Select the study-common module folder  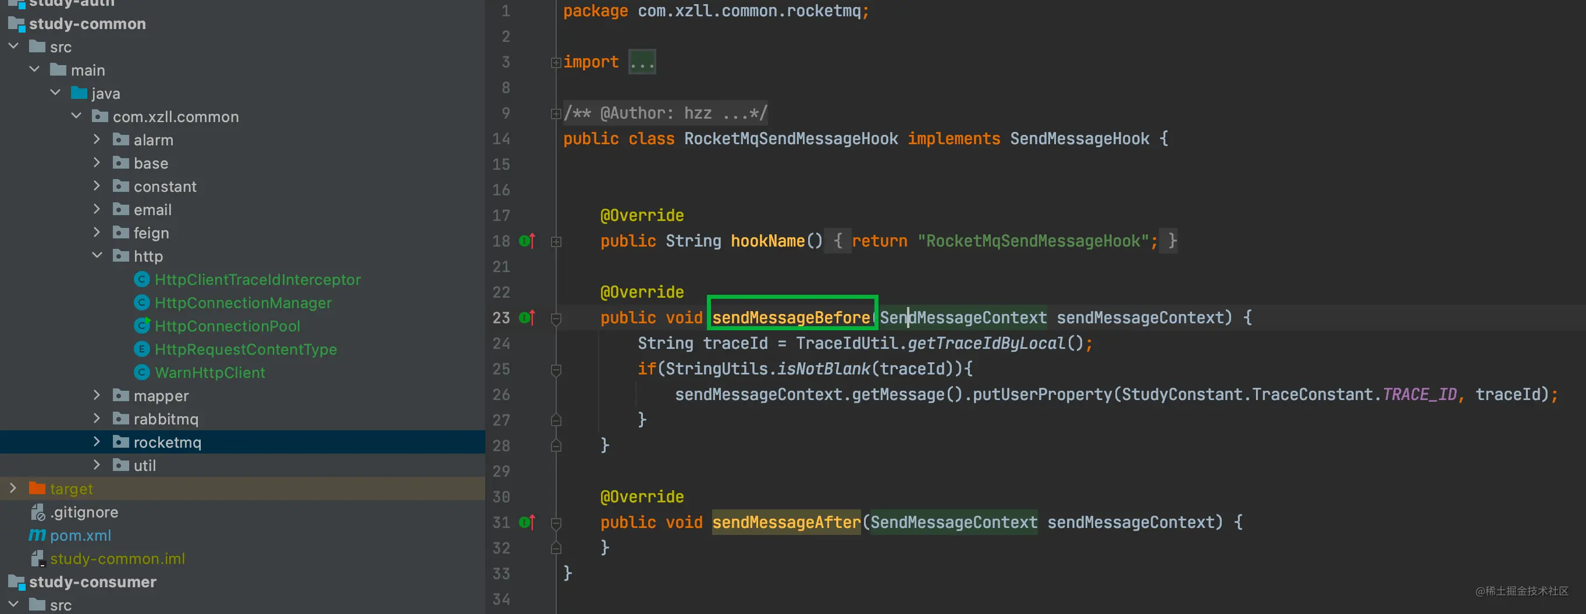click(87, 24)
